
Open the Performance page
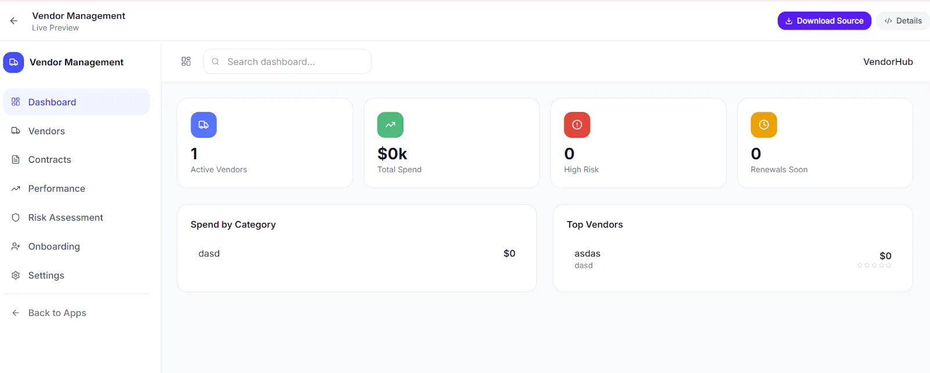76,189
